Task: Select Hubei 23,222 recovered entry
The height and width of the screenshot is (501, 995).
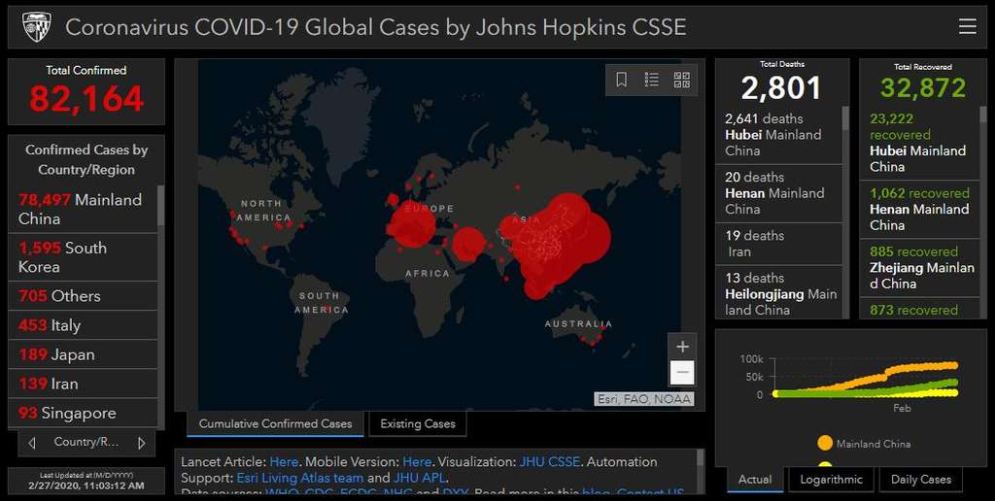Action: (x=919, y=143)
